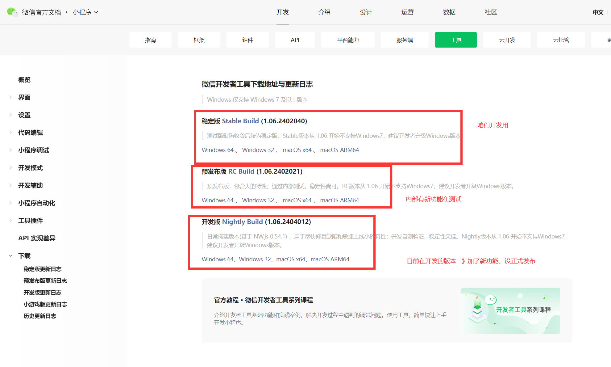Image resolution: width=611 pixels, height=367 pixels.
Task: Open 小程序调试 sidebar item
Action: click(x=34, y=150)
